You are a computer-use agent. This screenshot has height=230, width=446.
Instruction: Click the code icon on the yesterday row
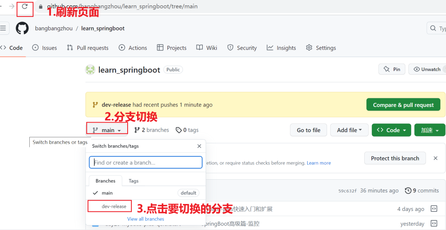point(434,223)
